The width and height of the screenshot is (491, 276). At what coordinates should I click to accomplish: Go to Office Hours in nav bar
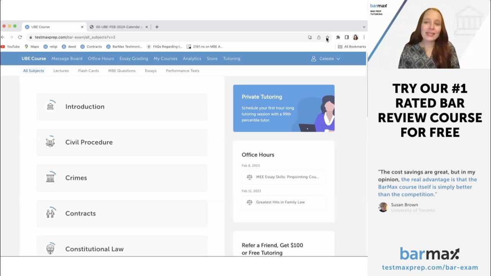tap(101, 59)
